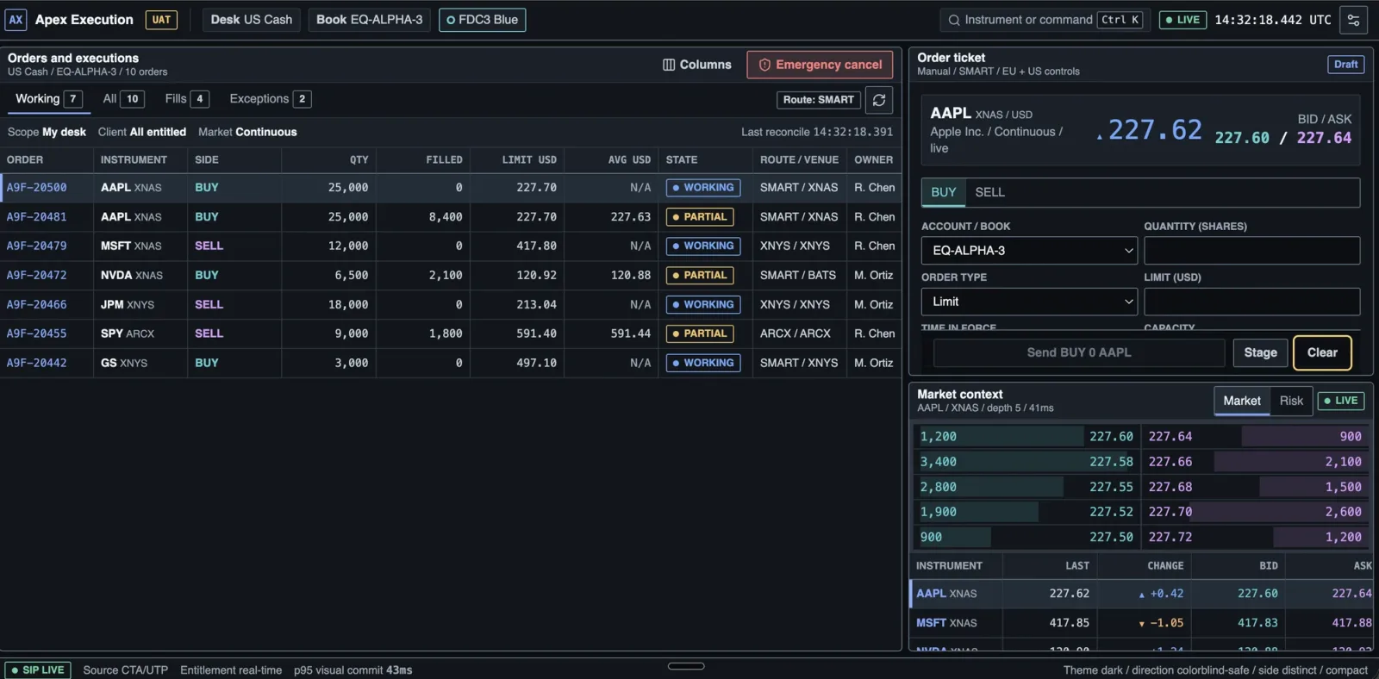Image resolution: width=1379 pixels, height=679 pixels.
Task: Switch to the All orders tab
Action: click(123, 99)
